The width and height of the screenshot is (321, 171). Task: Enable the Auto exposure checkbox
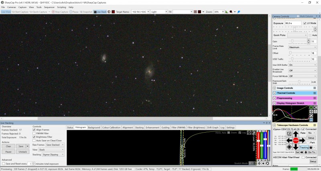310,35
